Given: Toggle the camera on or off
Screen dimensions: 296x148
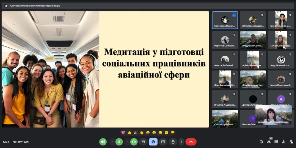Looking at the screenshot, I should pos(134,142).
